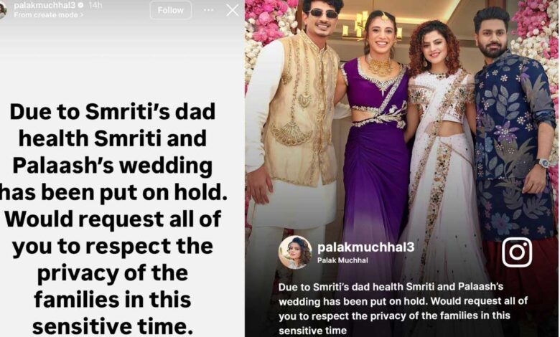Close the story with the X icon
The width and height of the screenshot is (560, 337).
[232, 10]
